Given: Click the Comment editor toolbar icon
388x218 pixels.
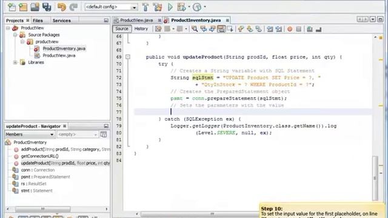Looking at the screenshot, I should 310,29.
